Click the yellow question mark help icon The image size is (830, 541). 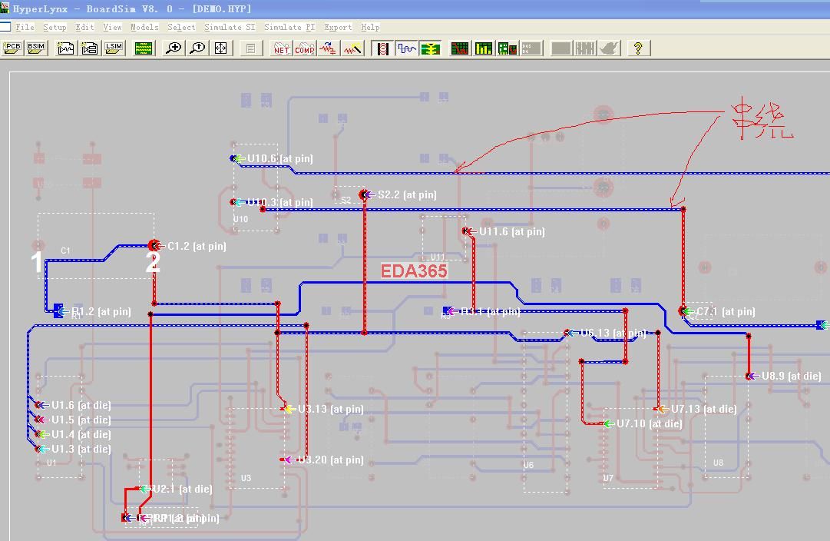tap(638, 48)
